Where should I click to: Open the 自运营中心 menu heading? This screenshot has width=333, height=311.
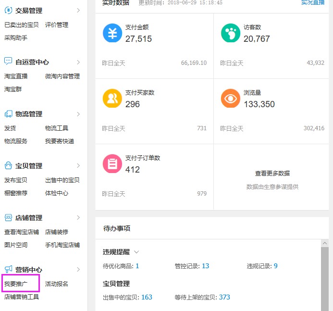[x=32, y=62]
